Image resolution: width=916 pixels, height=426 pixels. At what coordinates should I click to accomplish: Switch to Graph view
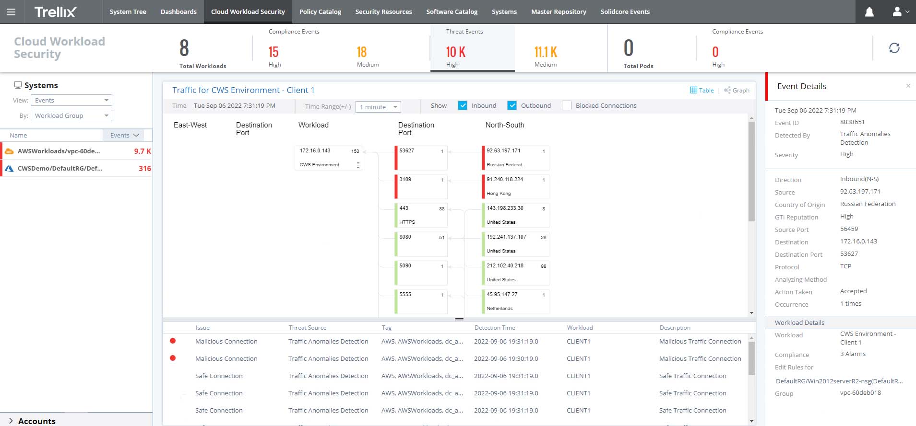click(x=737, y=90)
